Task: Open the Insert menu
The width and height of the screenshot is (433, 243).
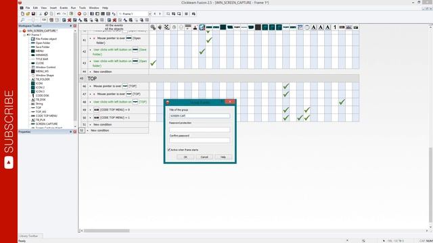Action: tap(53, 7)
